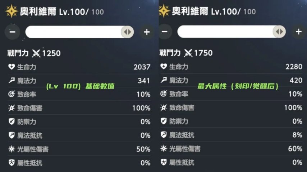Click the attribute resistance icon in right panel
This screenshot has width=307, height=172.
click(164, 162)
